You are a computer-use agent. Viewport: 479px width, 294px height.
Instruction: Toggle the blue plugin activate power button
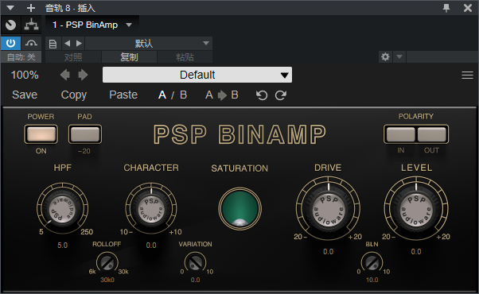[x=10, y=43]
